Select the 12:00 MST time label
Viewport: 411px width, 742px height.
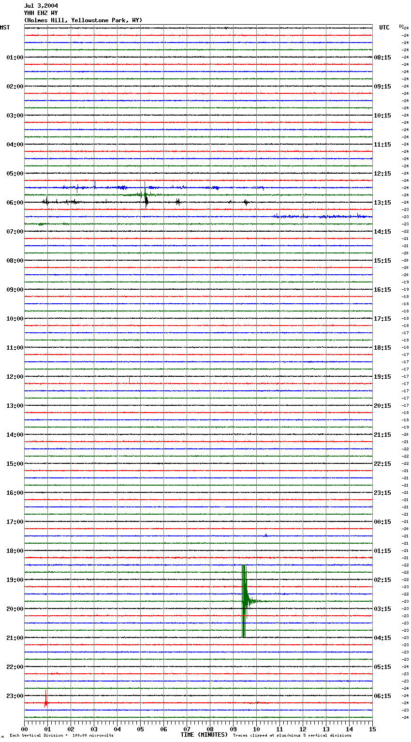pos(15,377)
